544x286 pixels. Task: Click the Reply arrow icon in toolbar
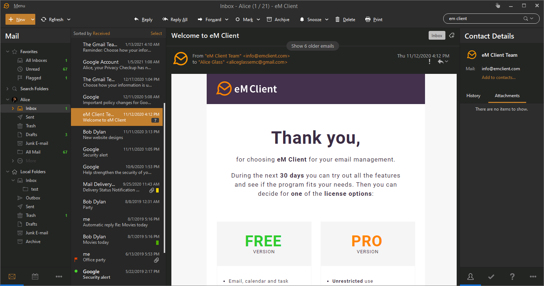click(137, 20)
